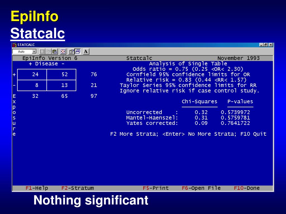286x214 pixels.
Task: Click the row total 21
Action: 94,85
